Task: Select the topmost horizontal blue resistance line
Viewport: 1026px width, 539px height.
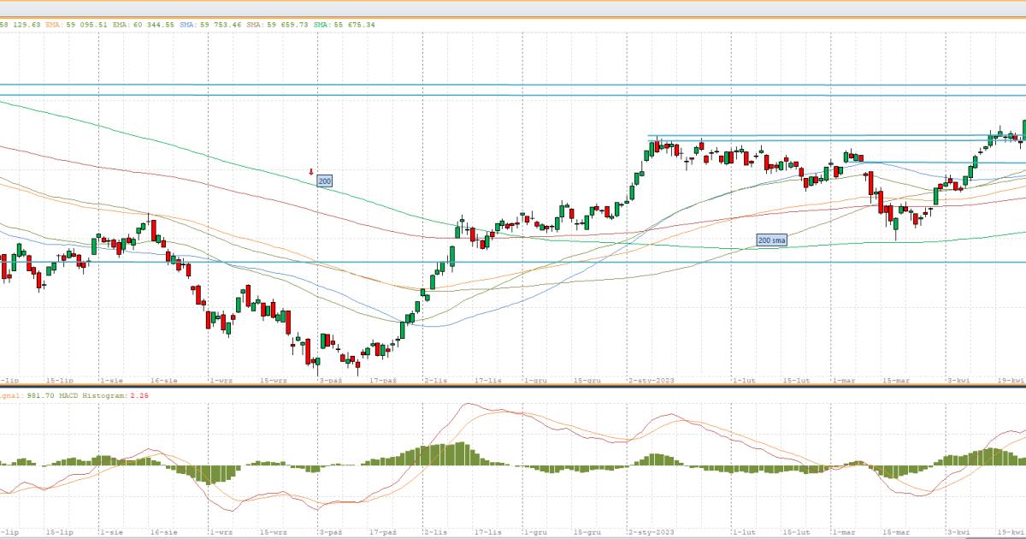Action: pos(513,86)
